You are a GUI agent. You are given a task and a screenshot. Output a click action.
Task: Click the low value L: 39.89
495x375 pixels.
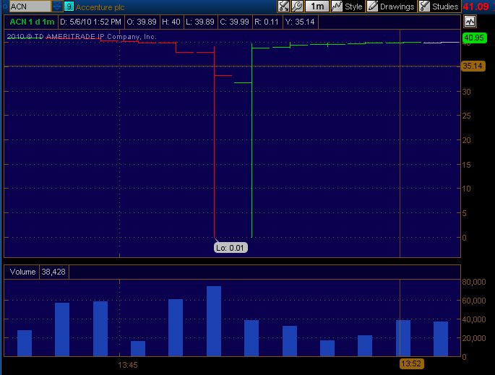click(200, 22)
